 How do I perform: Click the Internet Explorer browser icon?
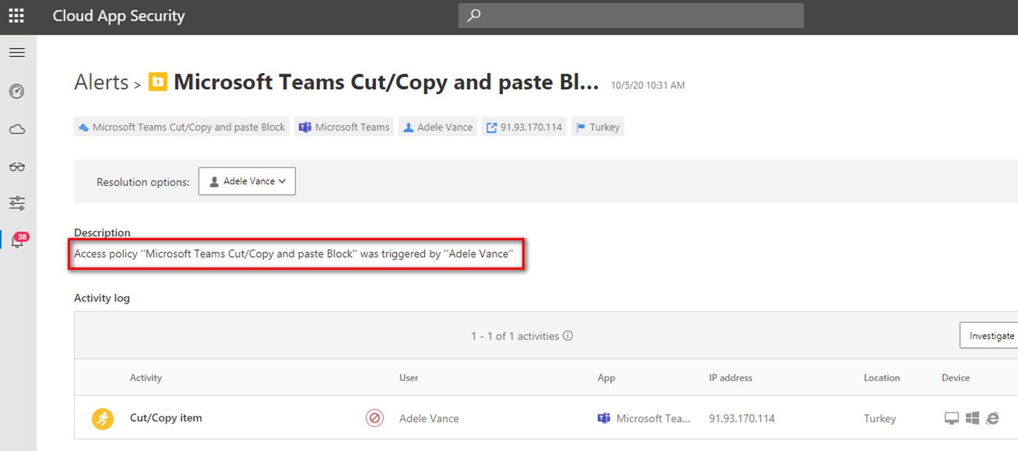point(992,418)
